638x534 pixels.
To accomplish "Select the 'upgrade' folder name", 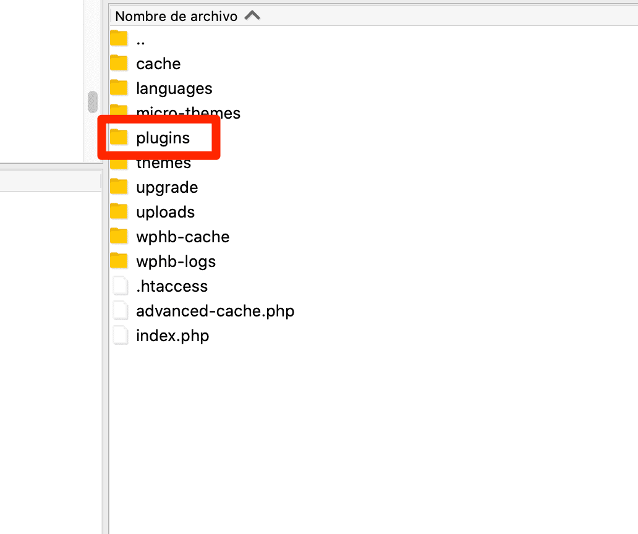I will click(168, 188).
